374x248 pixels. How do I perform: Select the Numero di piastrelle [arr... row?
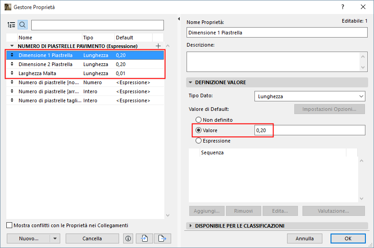coord(85,91)
